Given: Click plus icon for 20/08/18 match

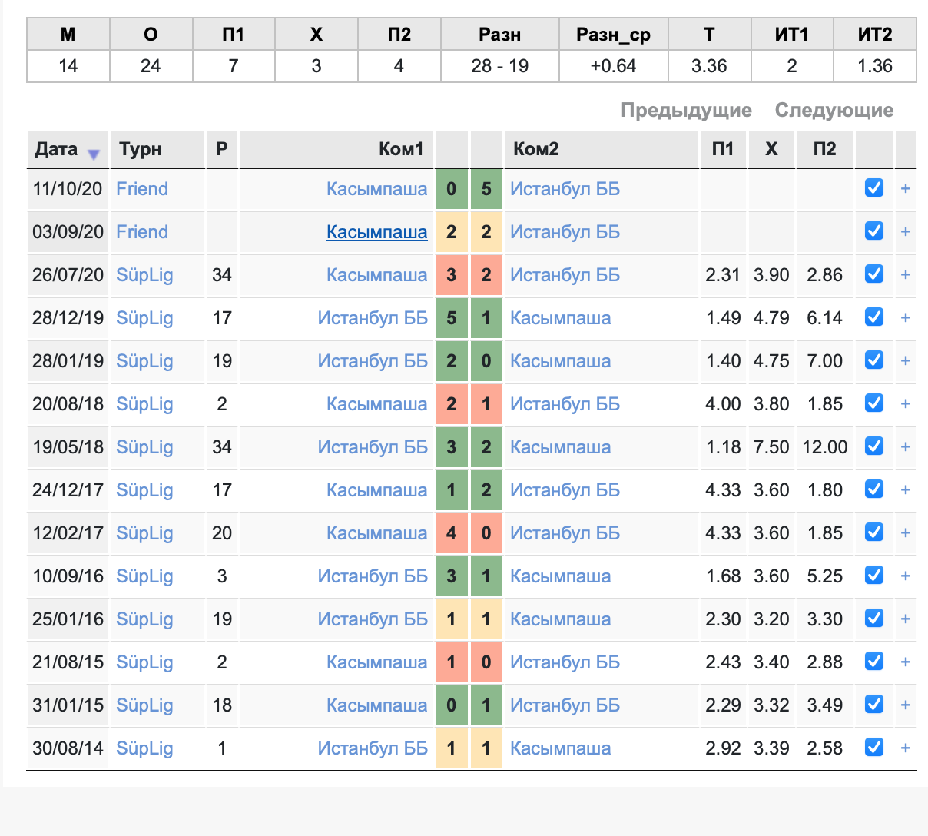Looking at the screenshot, I should 906,404.
